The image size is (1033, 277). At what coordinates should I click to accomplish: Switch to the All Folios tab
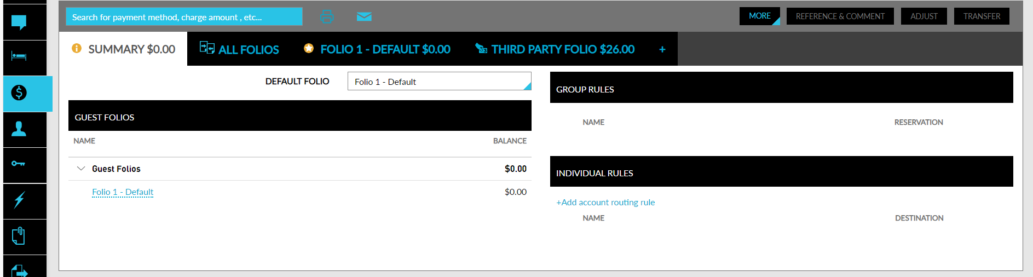[x=240, y=49]
